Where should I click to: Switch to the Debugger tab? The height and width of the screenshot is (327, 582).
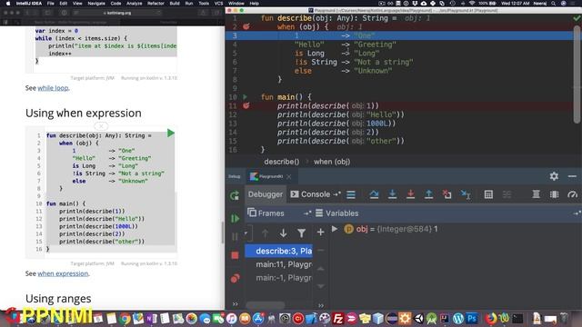[x=265, y=194]
